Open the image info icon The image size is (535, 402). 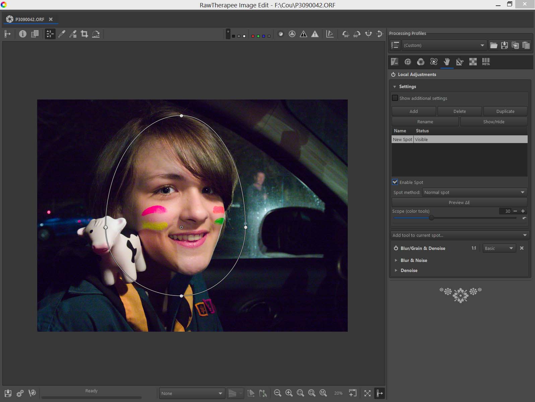tap(23, 34)
